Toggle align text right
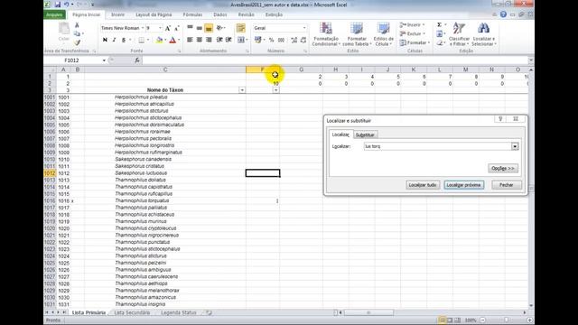Image resolution: width=578 pixels, height=325 pixels. (x=209, y=40)
